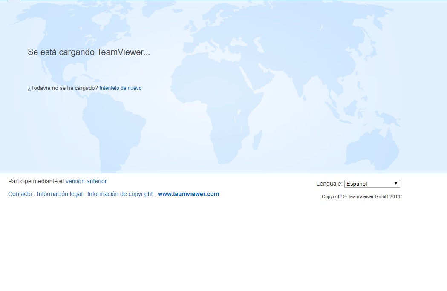Click the 'Copyright © TeamViewer GmbH 2018' text
447x291 pixels.
[361, 197]
